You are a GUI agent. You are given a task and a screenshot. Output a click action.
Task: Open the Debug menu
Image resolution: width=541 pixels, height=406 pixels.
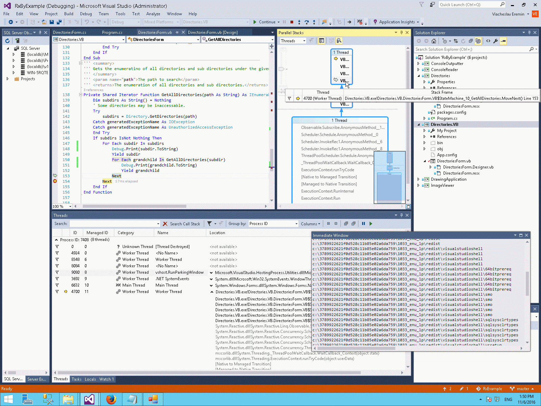pos(86,14)
